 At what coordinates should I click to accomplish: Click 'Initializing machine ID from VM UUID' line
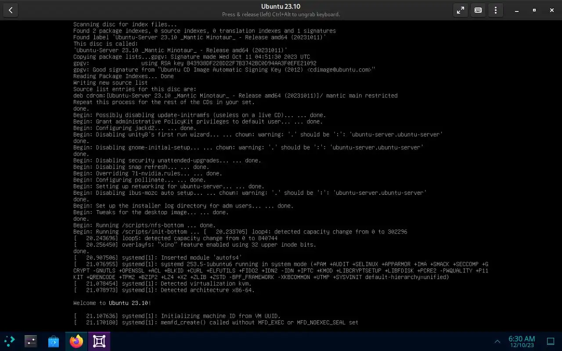177,316
